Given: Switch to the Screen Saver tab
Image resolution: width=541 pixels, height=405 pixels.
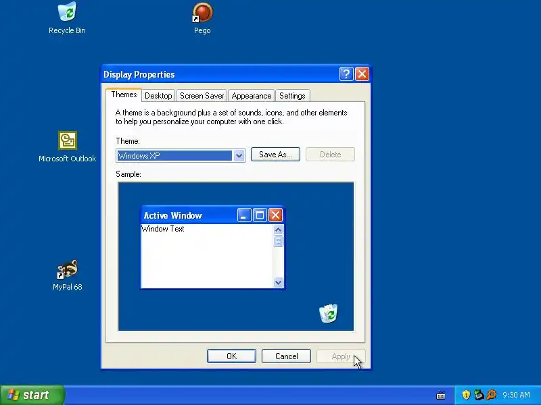Looking at the screenshot, I should (x=202, y=96).
